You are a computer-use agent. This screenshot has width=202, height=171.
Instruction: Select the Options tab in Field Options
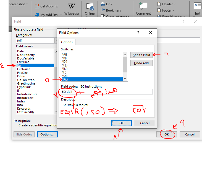67,42
